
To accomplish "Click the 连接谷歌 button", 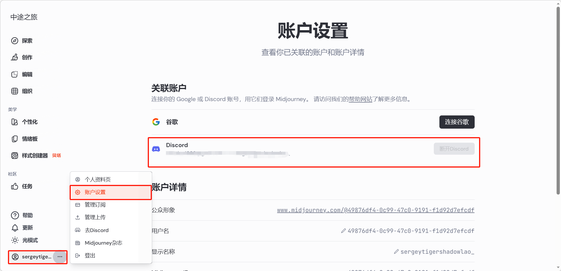I will 457,122.
